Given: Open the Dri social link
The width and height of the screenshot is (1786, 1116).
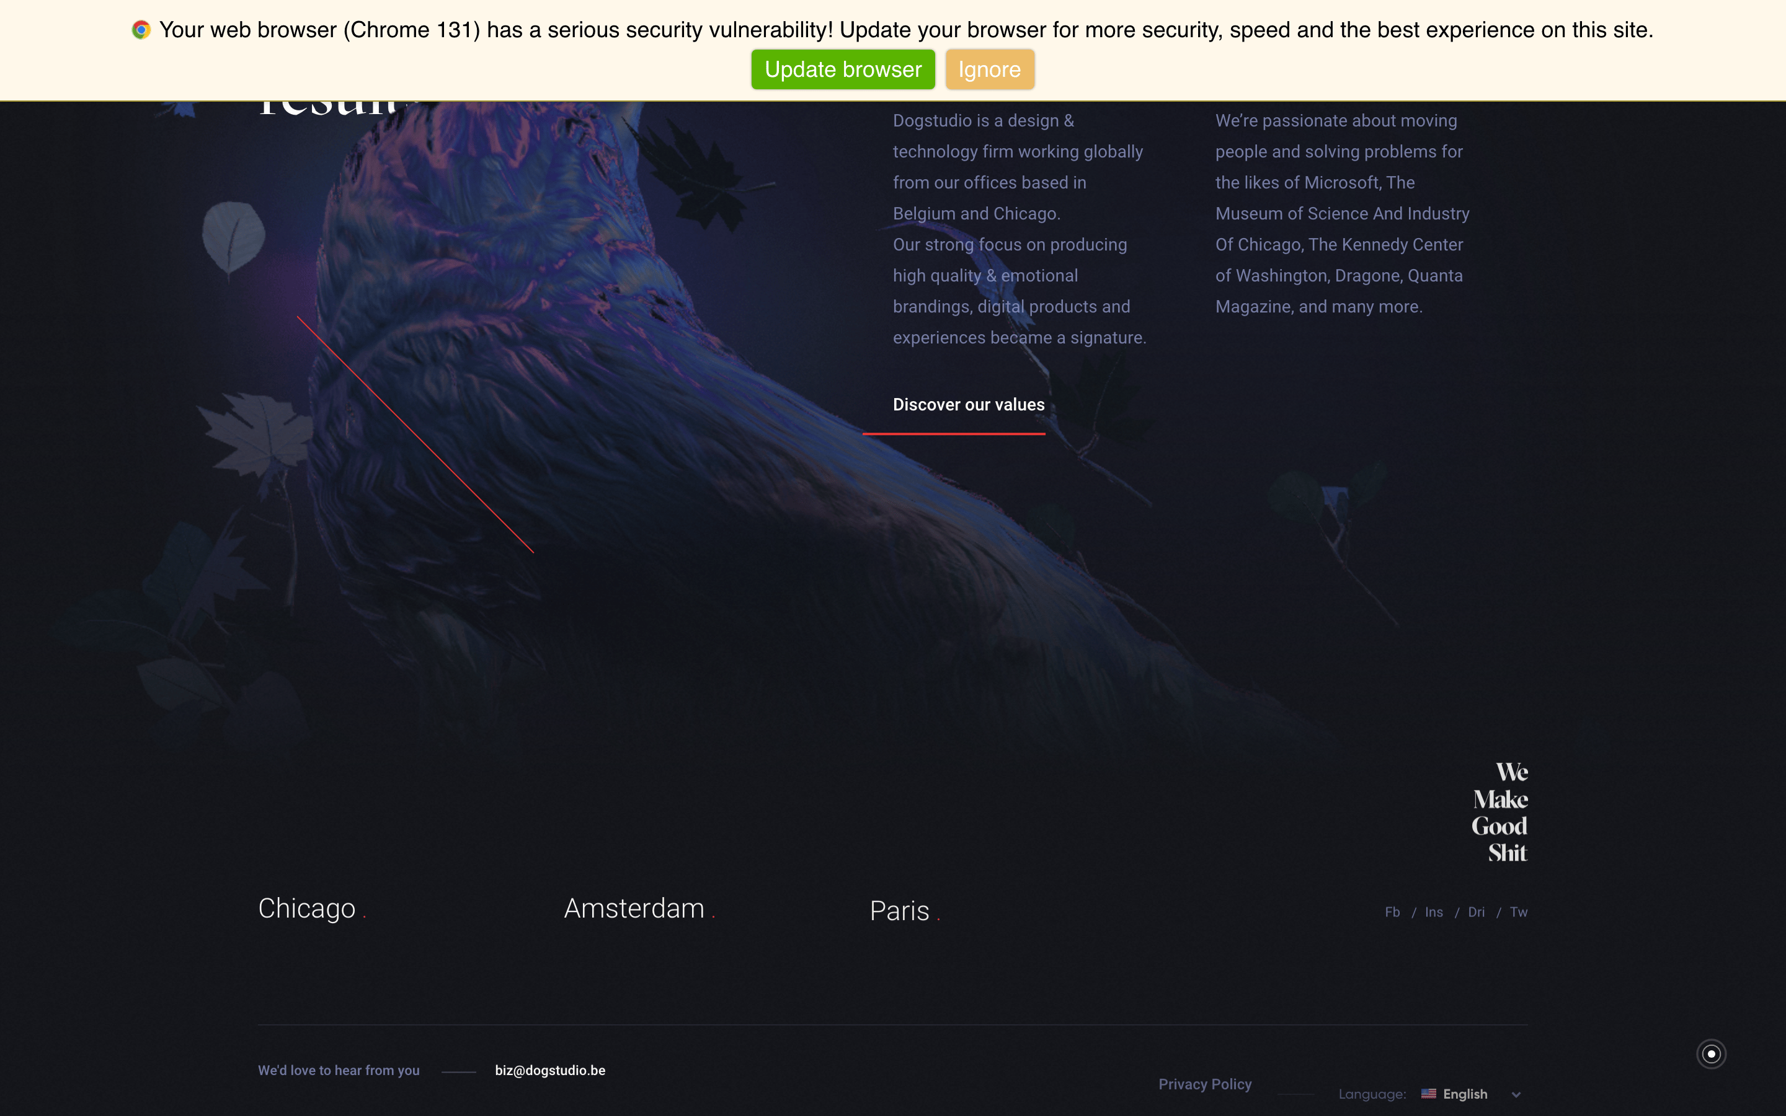Looking at the screenshot, I should [1476, 912].
